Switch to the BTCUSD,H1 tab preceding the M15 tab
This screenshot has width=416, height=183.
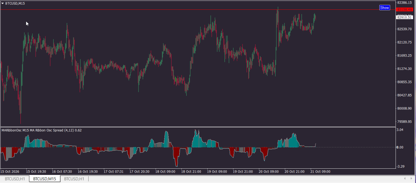point(15,179)
